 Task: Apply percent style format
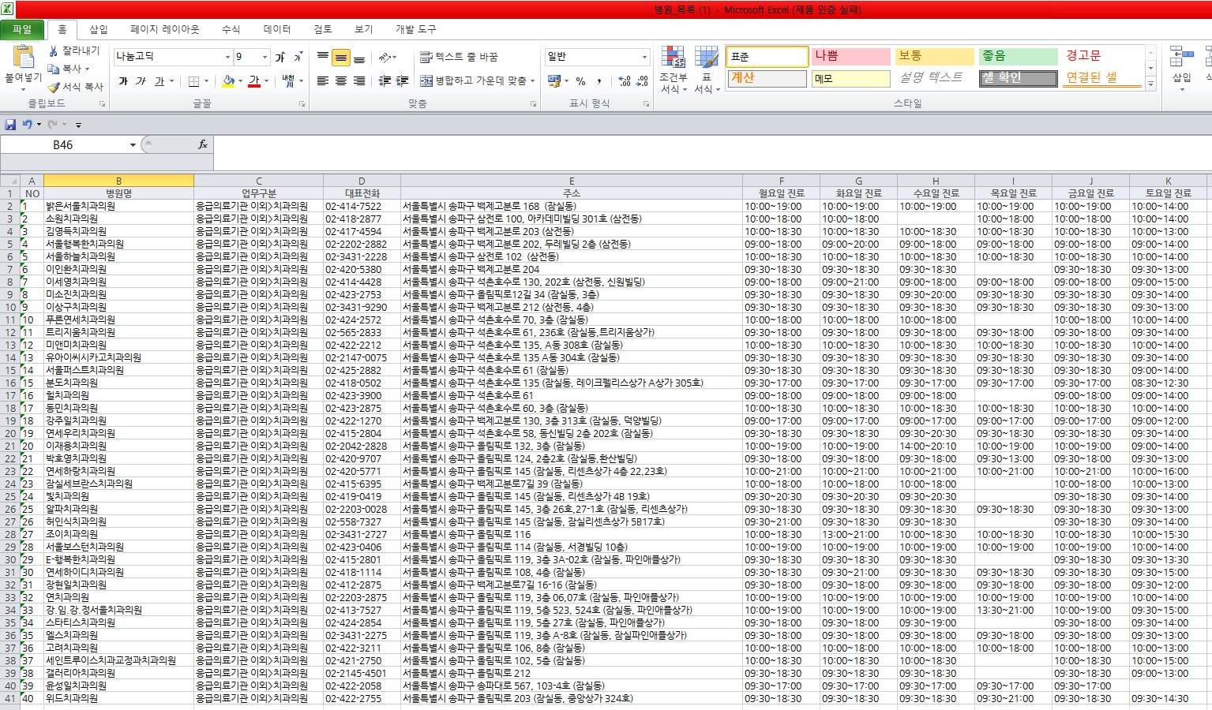tap(580, 80)
